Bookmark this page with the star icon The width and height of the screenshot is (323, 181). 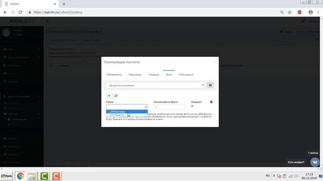(290, 12)
